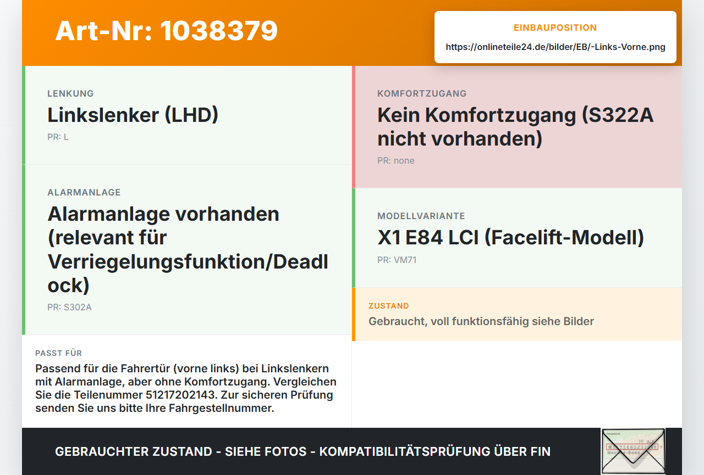704x475 pixels.
Task: Click the PR: L code
Action: click(58, 137)
